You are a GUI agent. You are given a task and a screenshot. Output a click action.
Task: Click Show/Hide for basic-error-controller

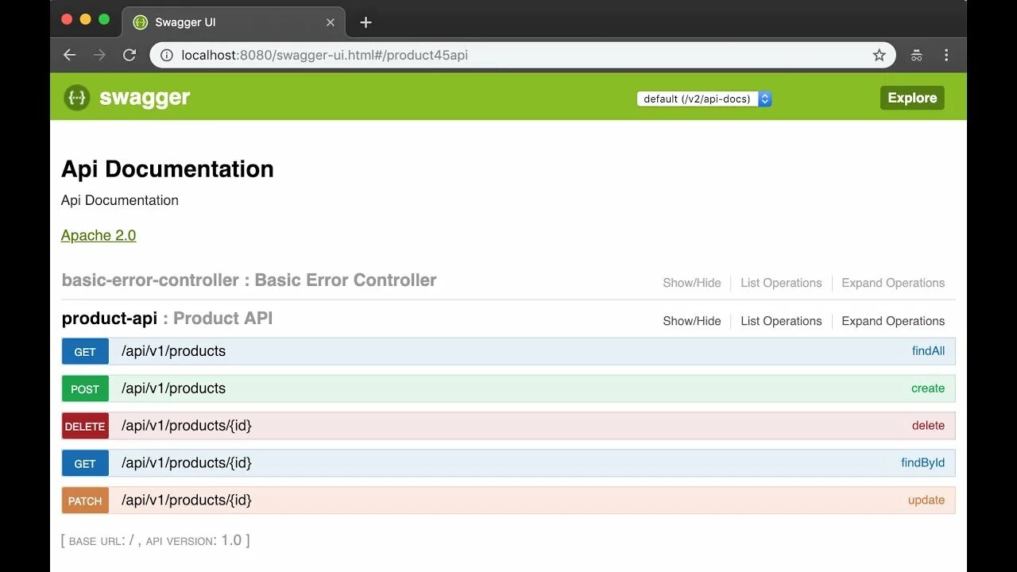pyautogui.click(x=692, y=283)
